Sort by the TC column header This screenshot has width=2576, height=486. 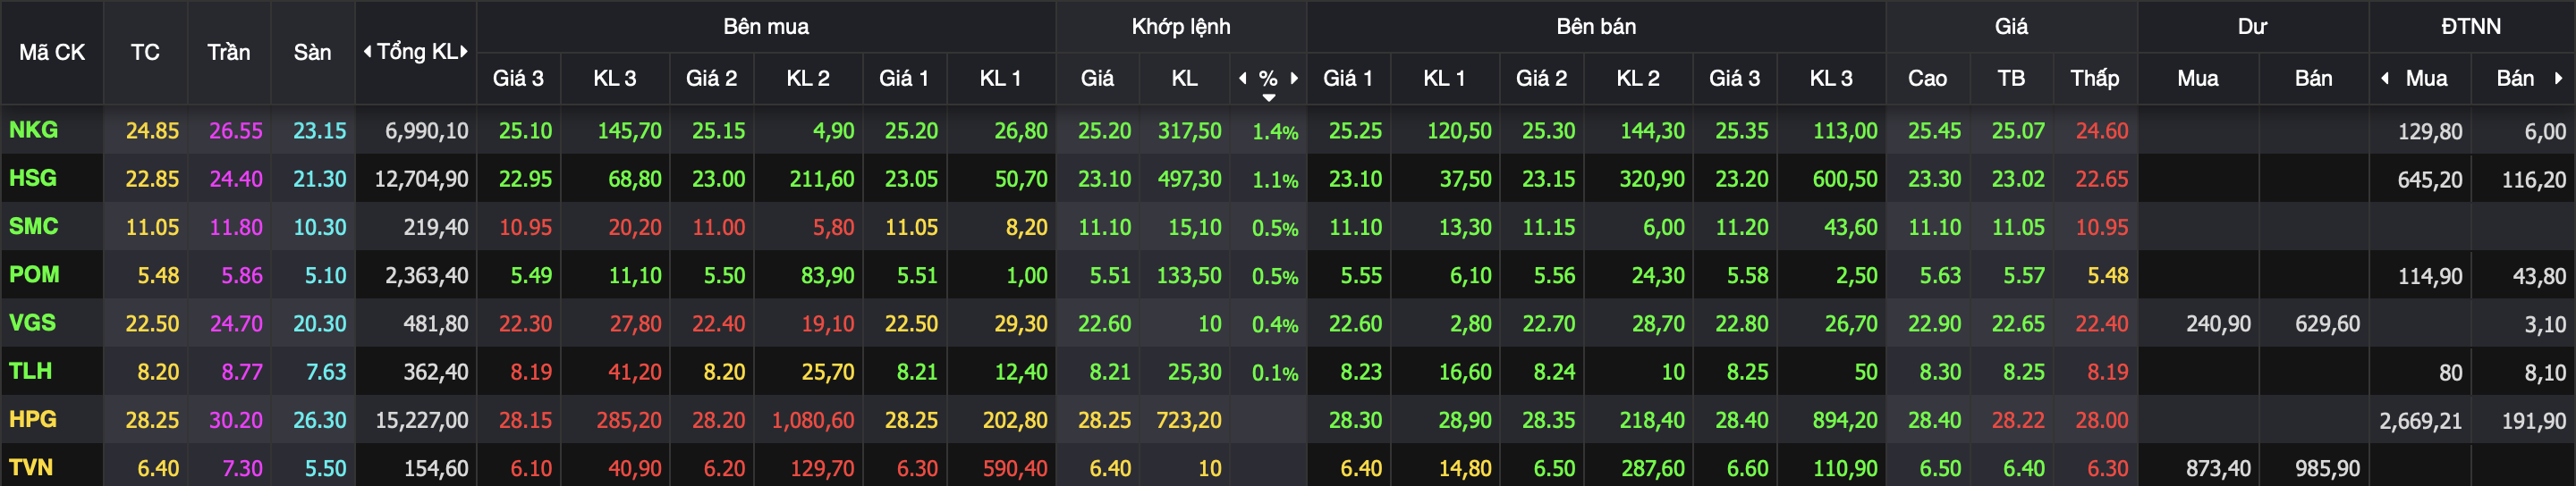[145, 52]
